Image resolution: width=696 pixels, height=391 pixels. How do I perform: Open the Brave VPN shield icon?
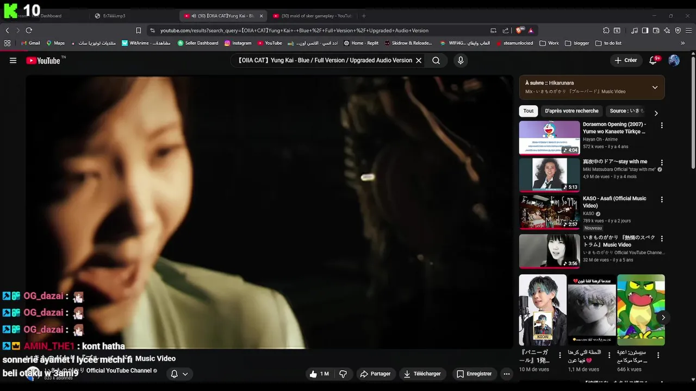(x=678, y=30)
